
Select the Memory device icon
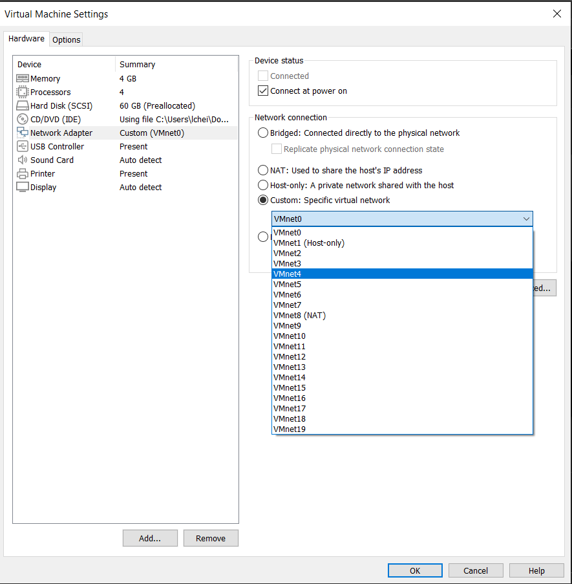[x=23, y=79]
